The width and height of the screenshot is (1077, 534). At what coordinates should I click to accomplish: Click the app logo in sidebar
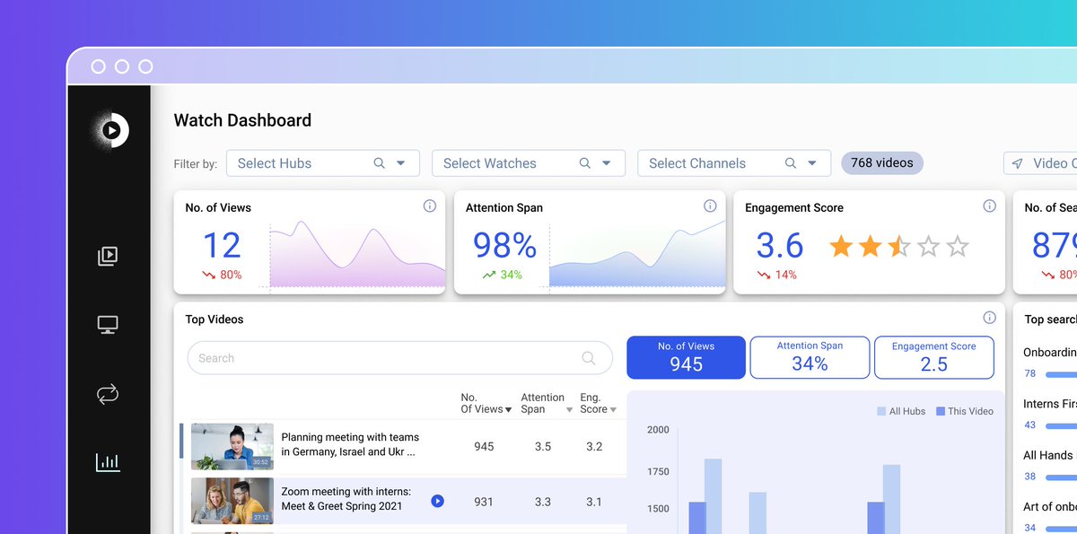pyautogui.click(x=109, y=130)
